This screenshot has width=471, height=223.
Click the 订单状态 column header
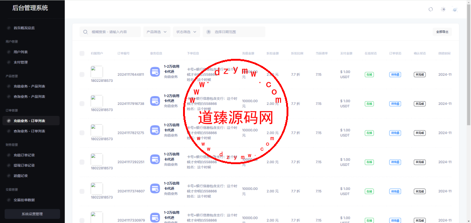395,53
